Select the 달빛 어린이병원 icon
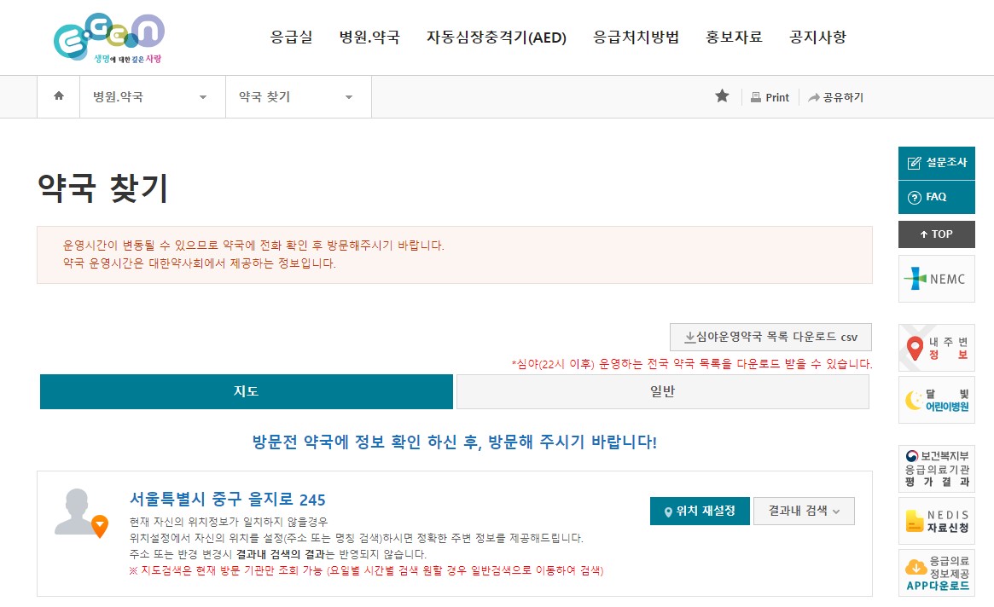Viewport: 994px width, 607px height. [x=936, y=399]
